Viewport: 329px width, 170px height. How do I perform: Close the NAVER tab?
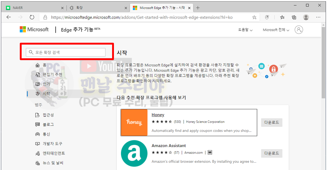point(62,8)
